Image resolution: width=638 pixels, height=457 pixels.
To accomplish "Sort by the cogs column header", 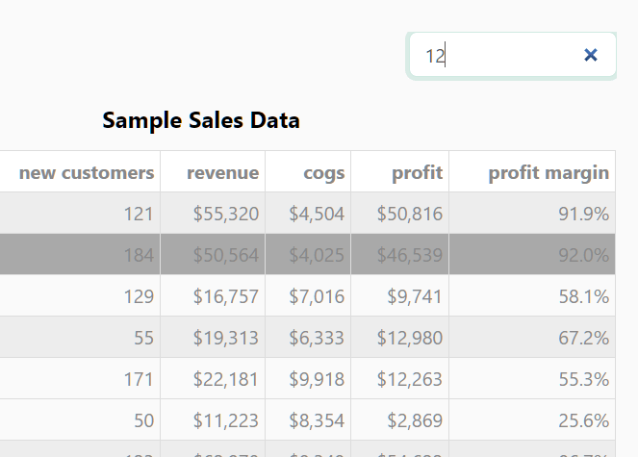I will tap(323, 172).
